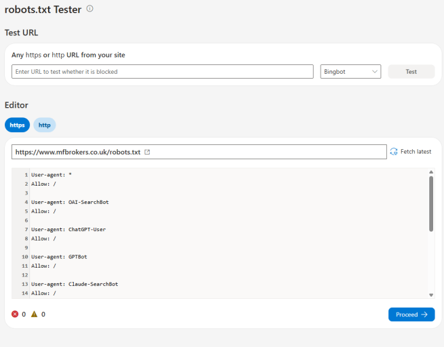
Task: Switch to the http editor tab
Action: [x=45, y=125]
